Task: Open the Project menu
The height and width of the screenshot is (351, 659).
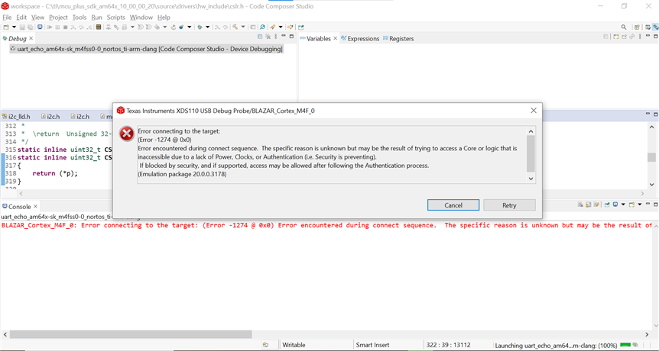Action: coord(58,18)
